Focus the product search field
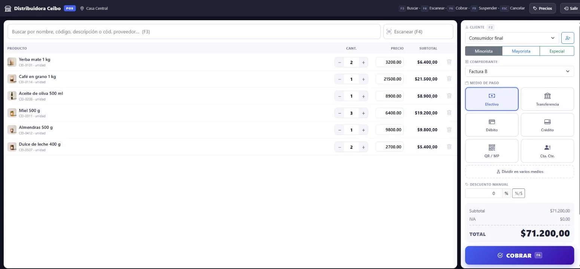580x269 pixels. [x=194, y=32]
